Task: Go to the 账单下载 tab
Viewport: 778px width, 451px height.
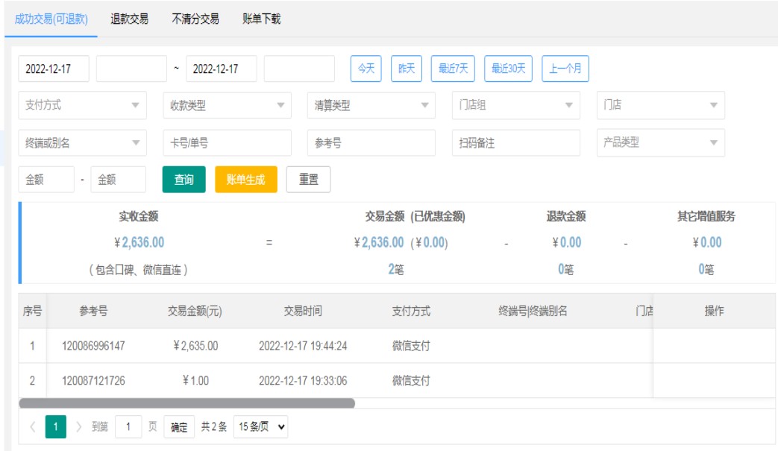Action: click(x=262, y=19)
